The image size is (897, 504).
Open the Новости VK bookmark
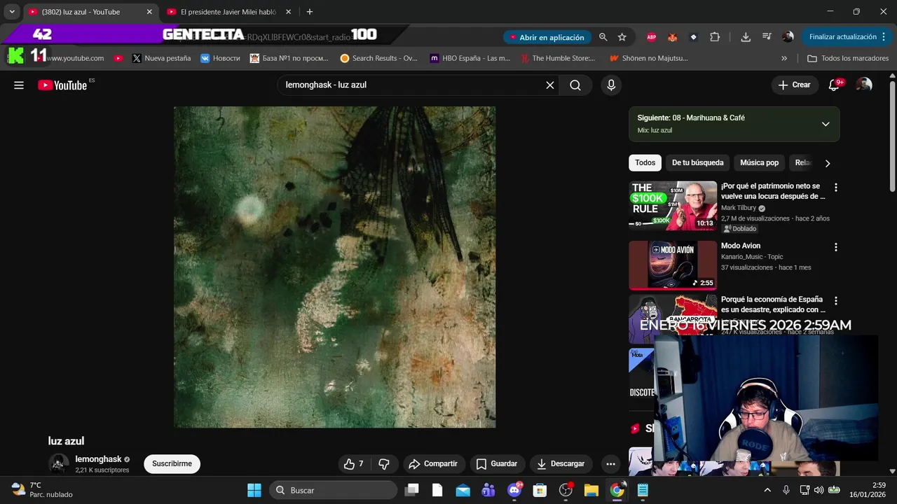click(x=220, y=59)
